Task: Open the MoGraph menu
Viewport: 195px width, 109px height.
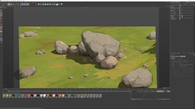Action: [x=26, y=2]
